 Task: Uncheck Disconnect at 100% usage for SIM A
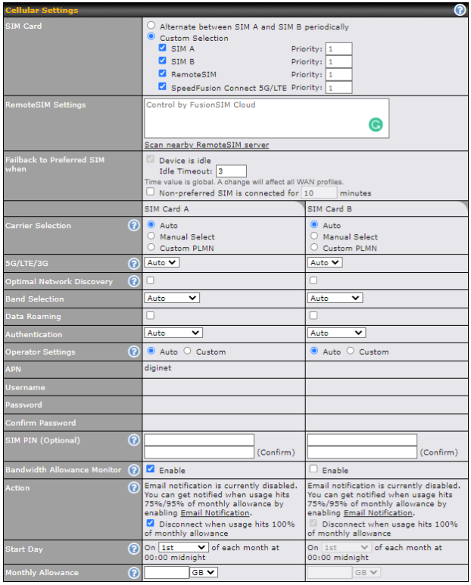click(150, 523)
